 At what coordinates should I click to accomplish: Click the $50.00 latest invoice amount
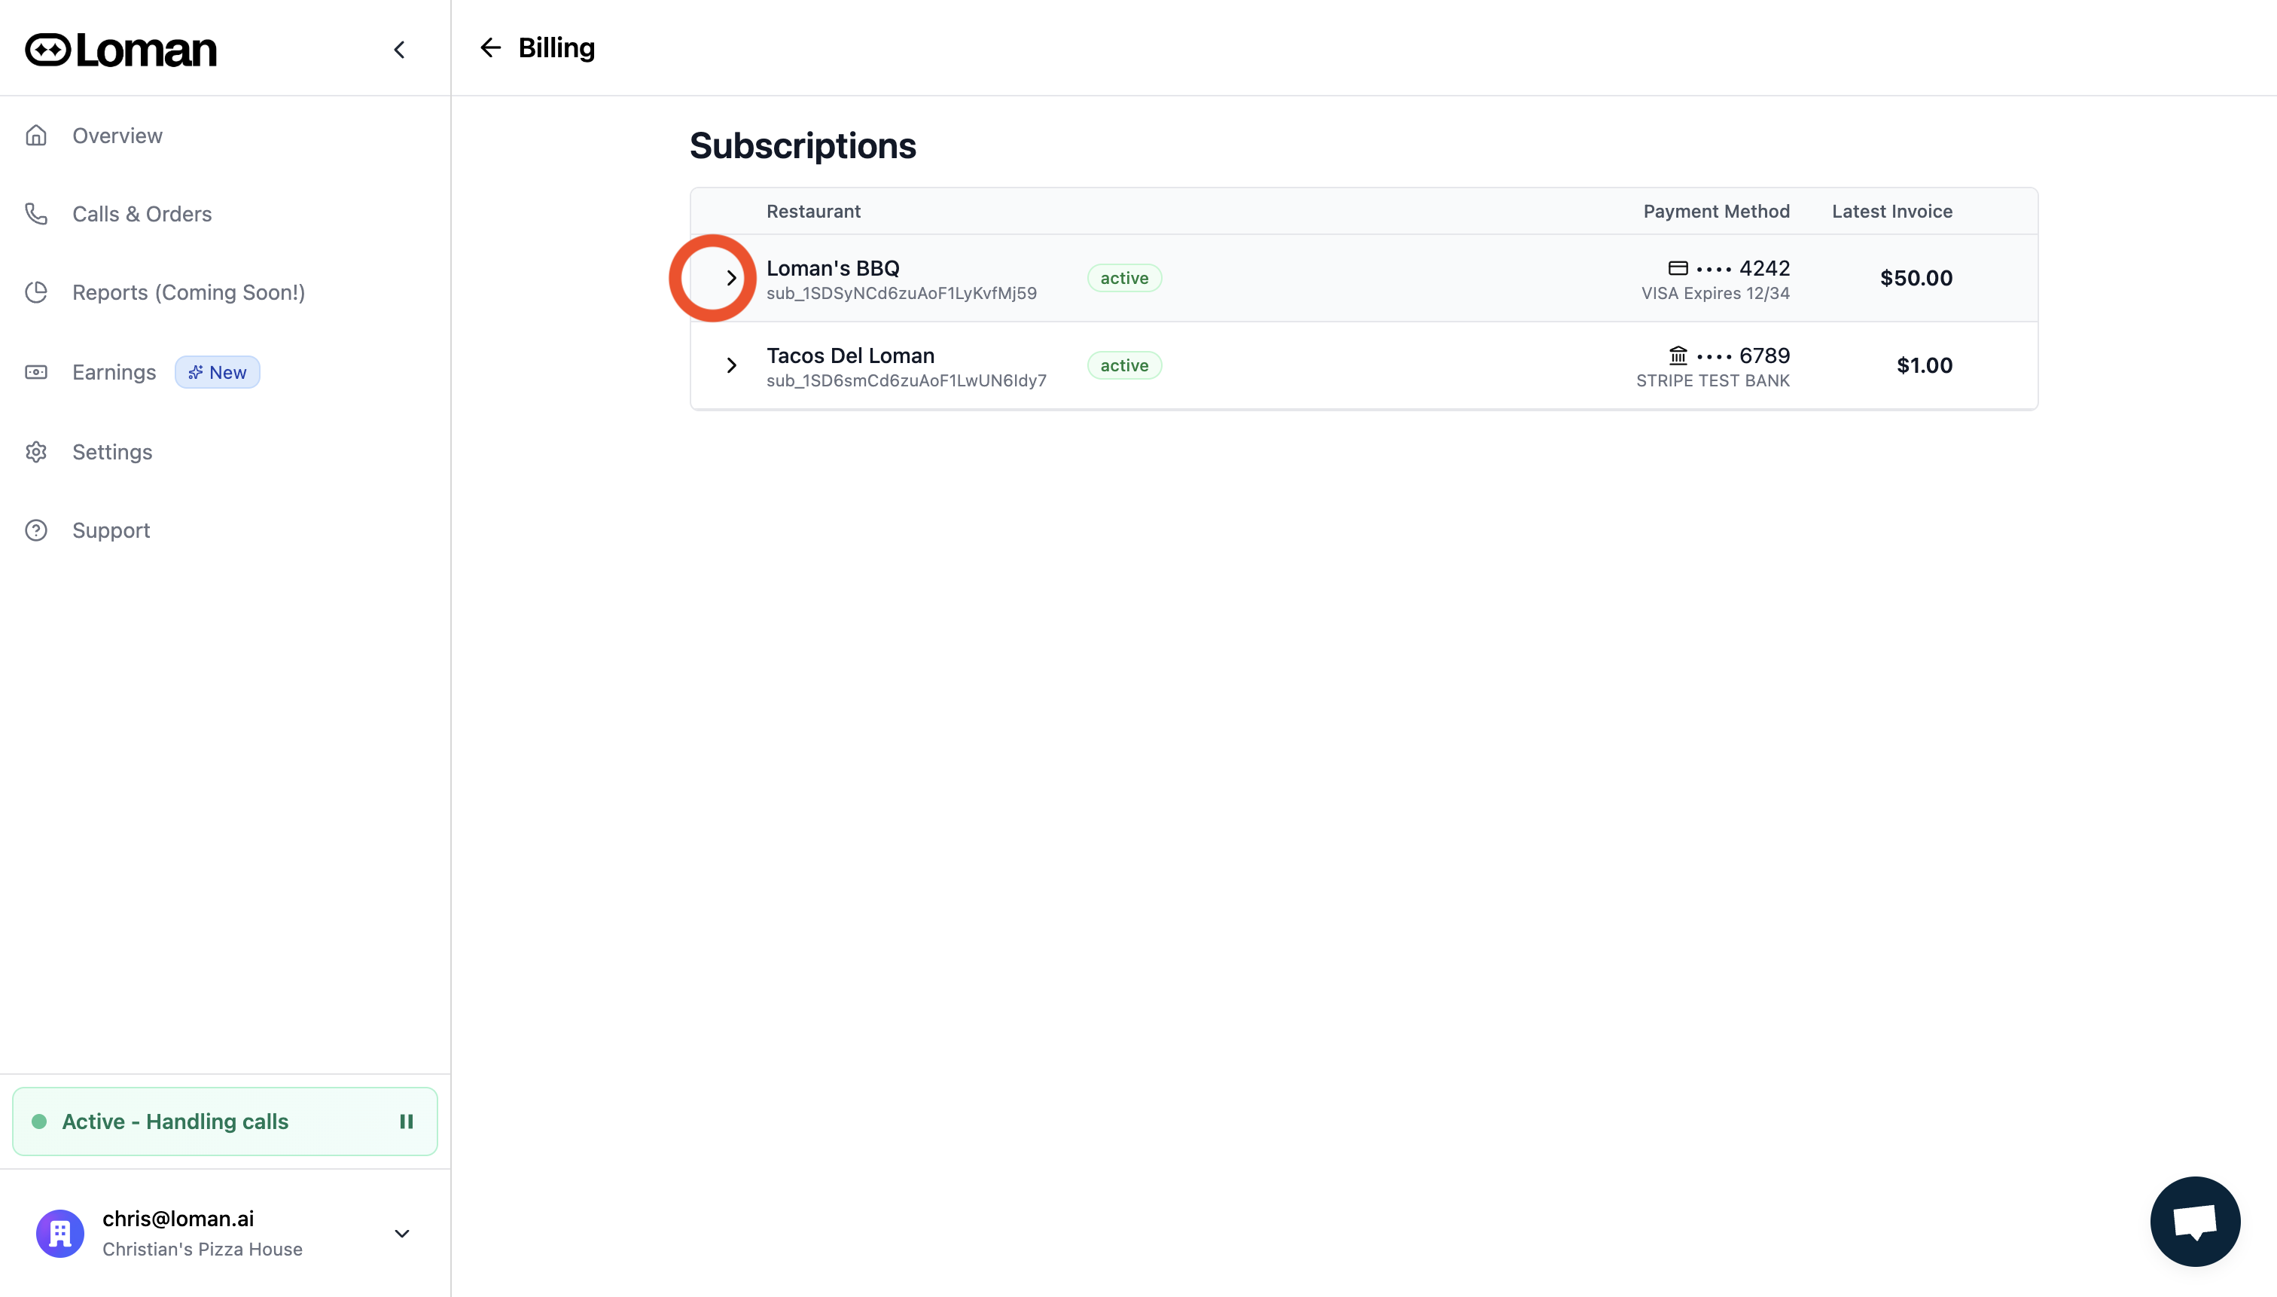(x=1916, y=278)
